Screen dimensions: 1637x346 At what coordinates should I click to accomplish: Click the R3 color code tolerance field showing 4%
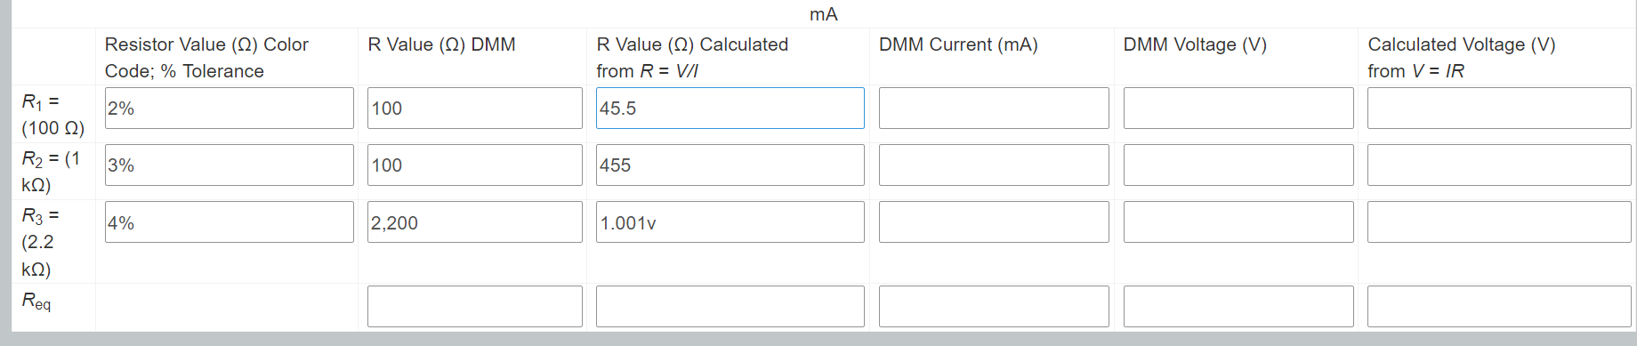point(229,222)
